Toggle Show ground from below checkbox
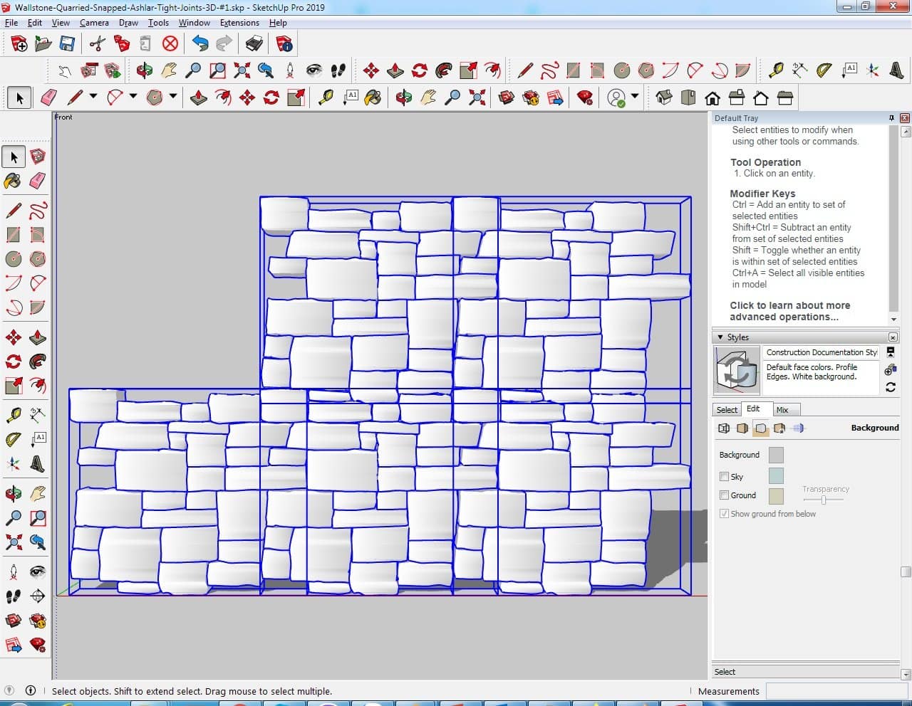 725,514
